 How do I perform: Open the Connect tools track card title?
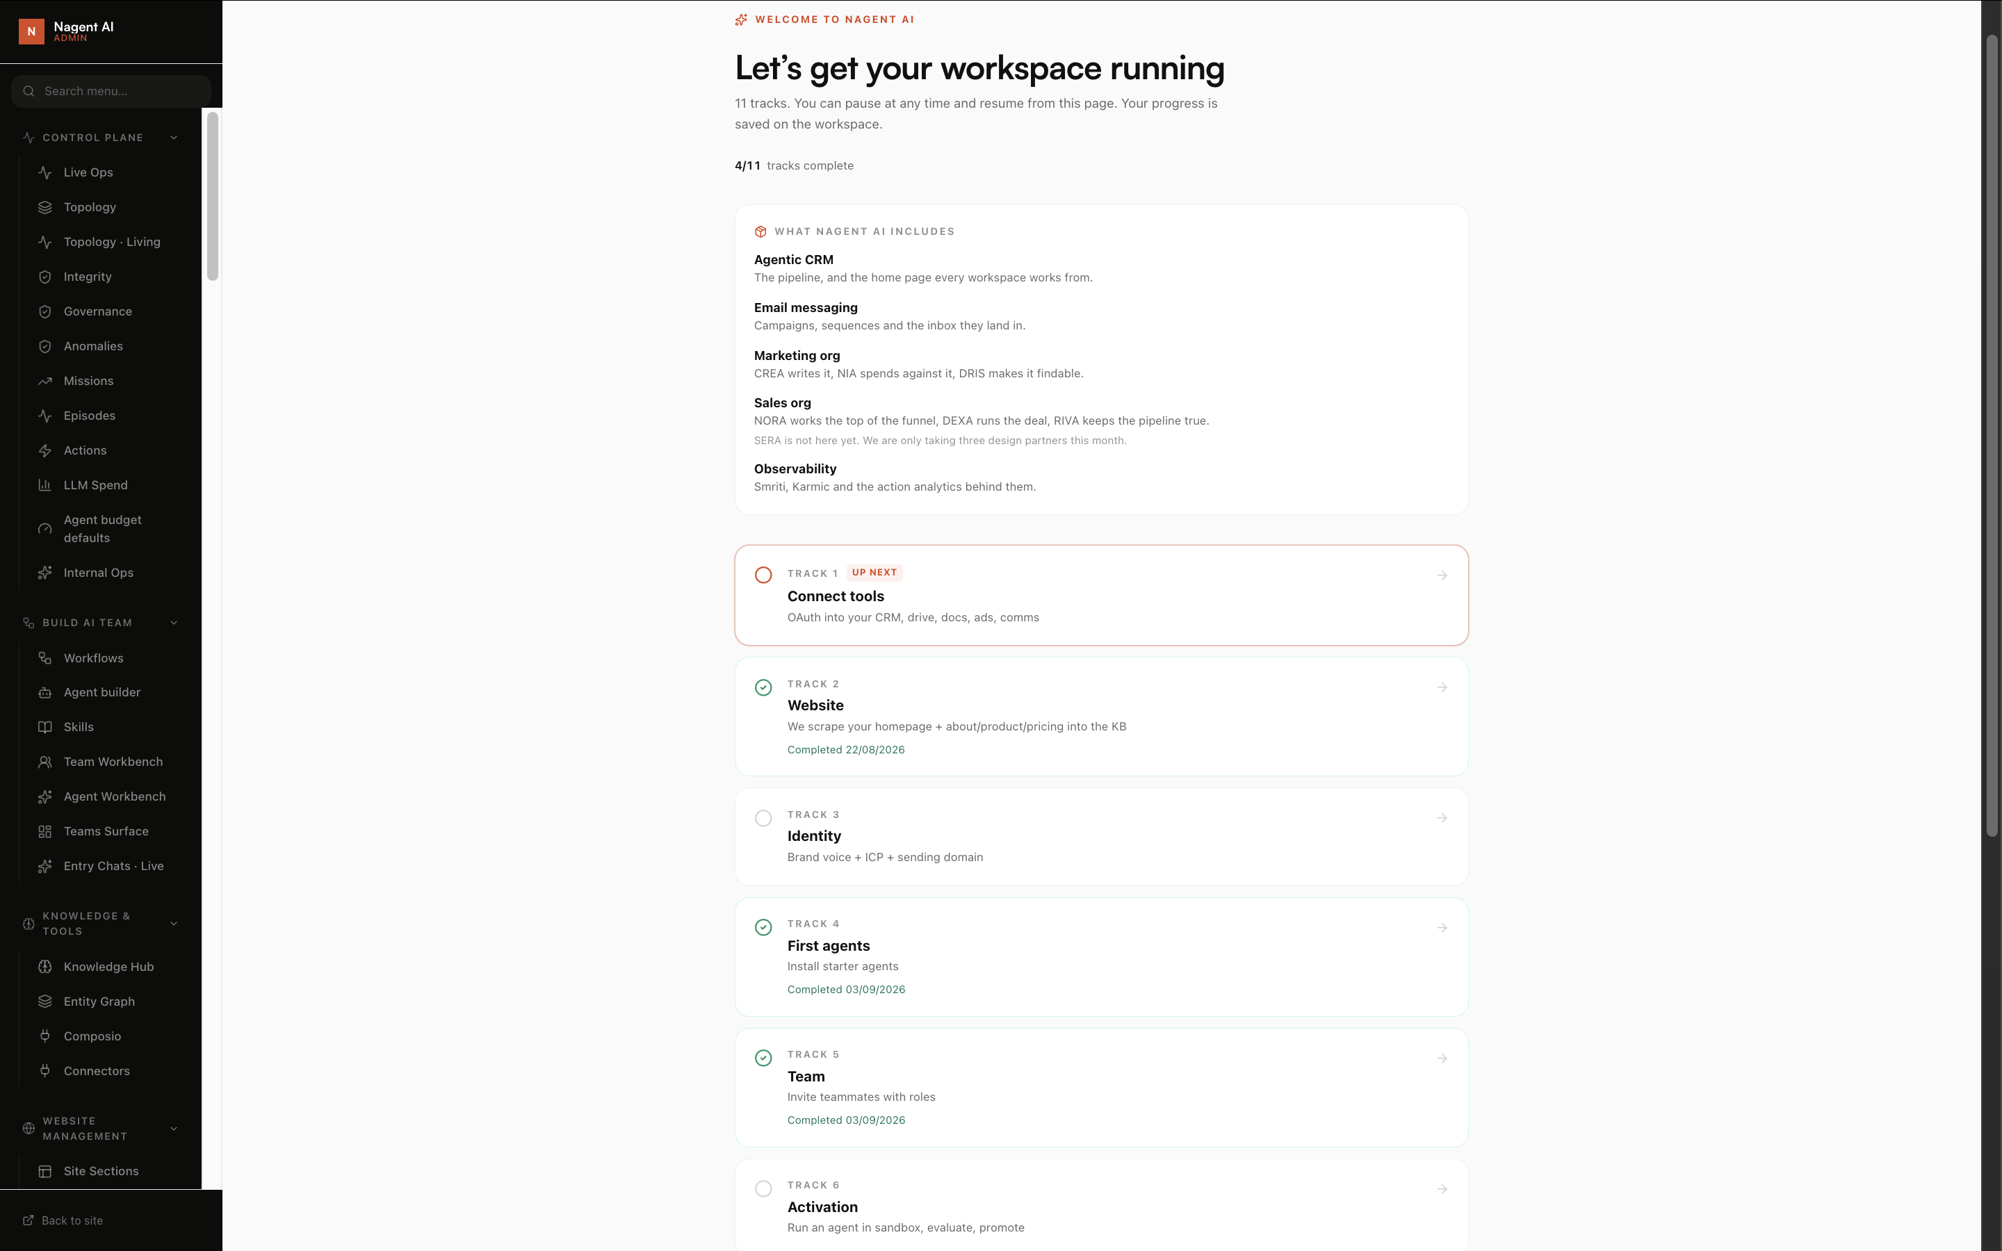836,596
